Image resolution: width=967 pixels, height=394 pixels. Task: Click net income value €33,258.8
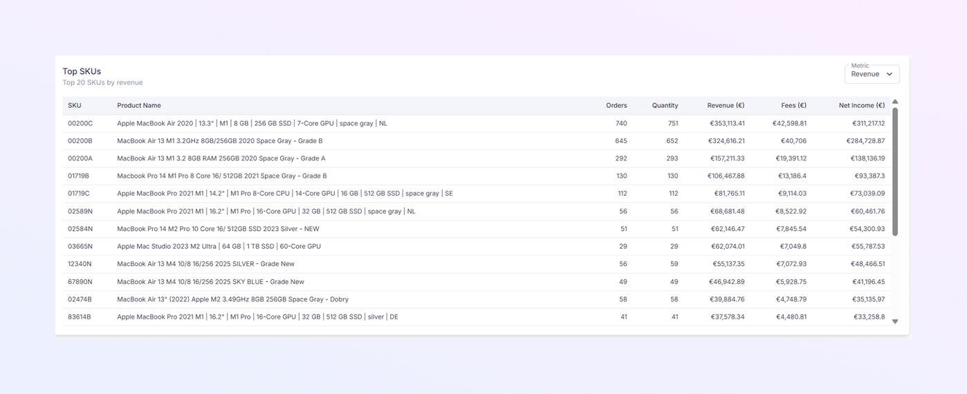coord(869,317)
